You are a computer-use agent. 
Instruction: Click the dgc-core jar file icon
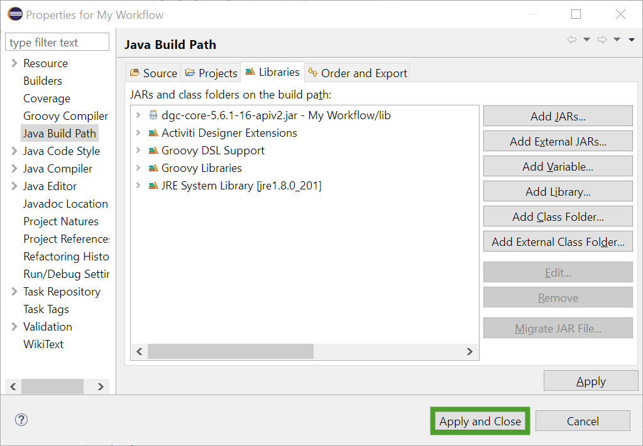(x=153, y=115)
